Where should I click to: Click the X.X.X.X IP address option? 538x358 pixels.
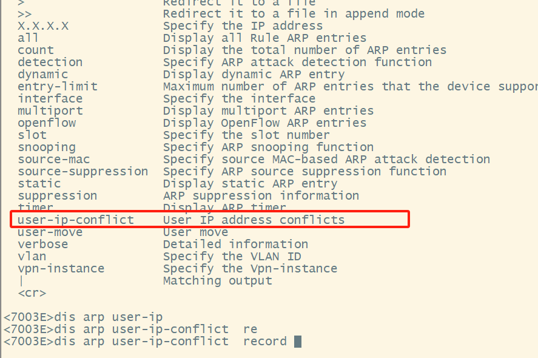pos(42,25)
